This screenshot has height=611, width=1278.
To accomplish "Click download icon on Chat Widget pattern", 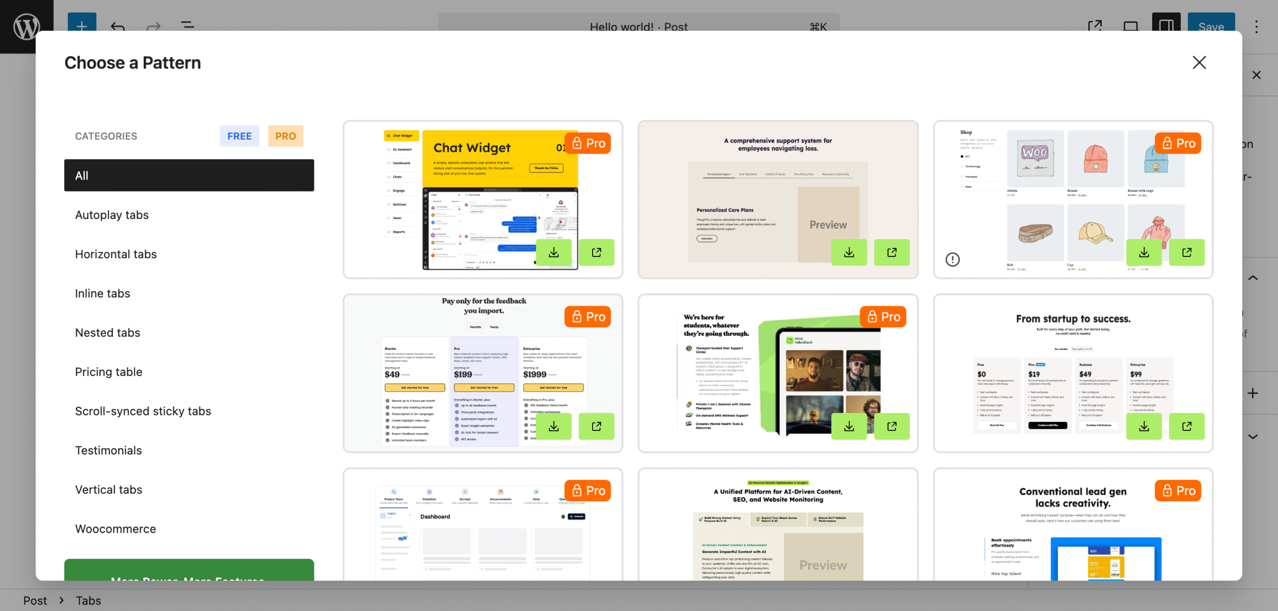I will pos(554,252).
